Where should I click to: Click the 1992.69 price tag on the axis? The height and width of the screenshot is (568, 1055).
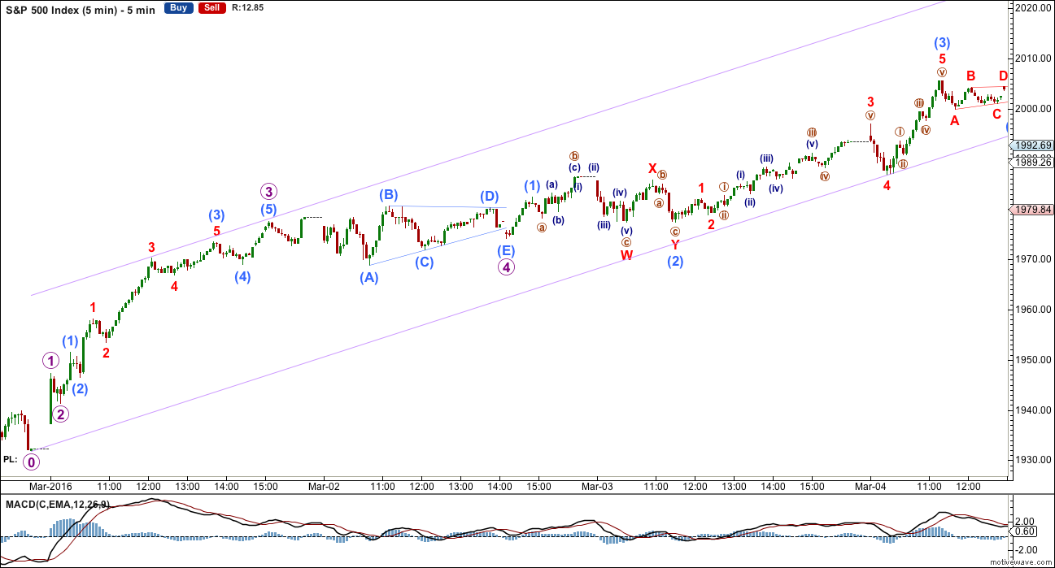pos(1034,146)
